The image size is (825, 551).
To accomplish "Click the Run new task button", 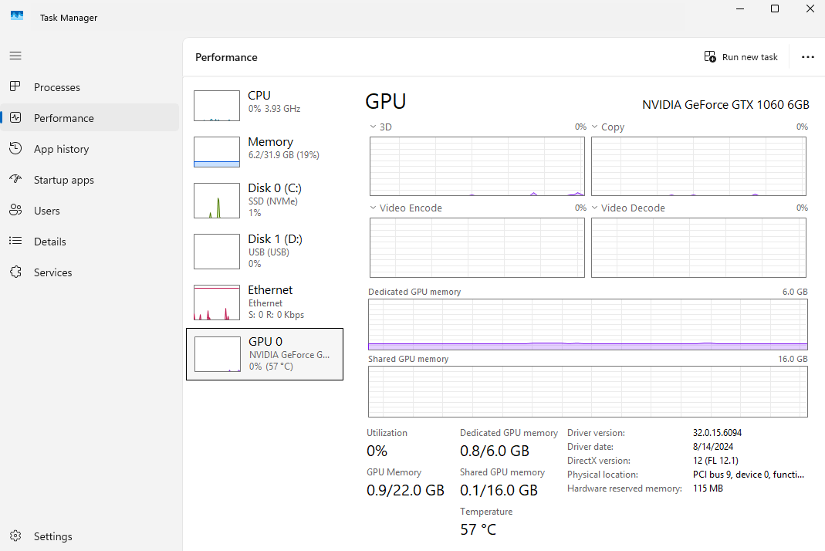I will (741, 57).
